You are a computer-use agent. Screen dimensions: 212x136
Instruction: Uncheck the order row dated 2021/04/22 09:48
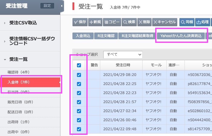(x=79, y=129)
